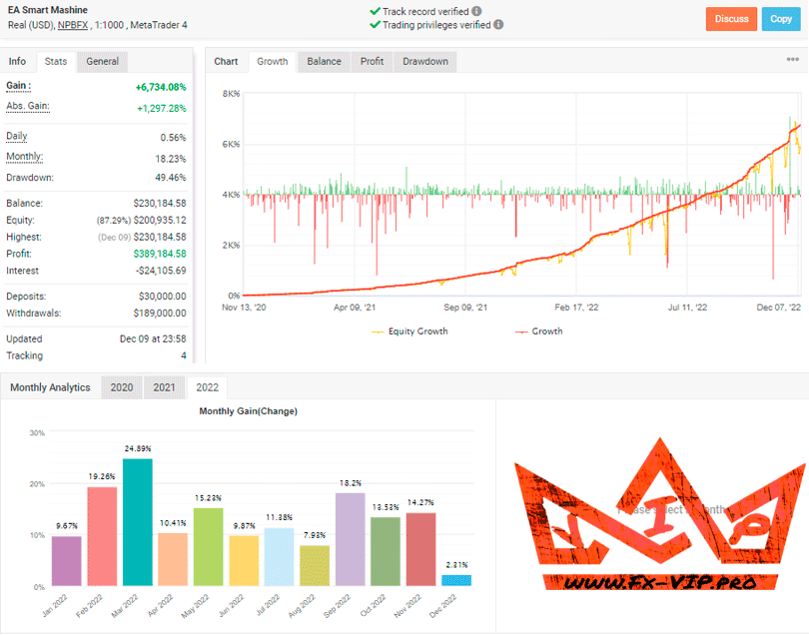Switch to the Drawdown chart tab

point(424,62)
